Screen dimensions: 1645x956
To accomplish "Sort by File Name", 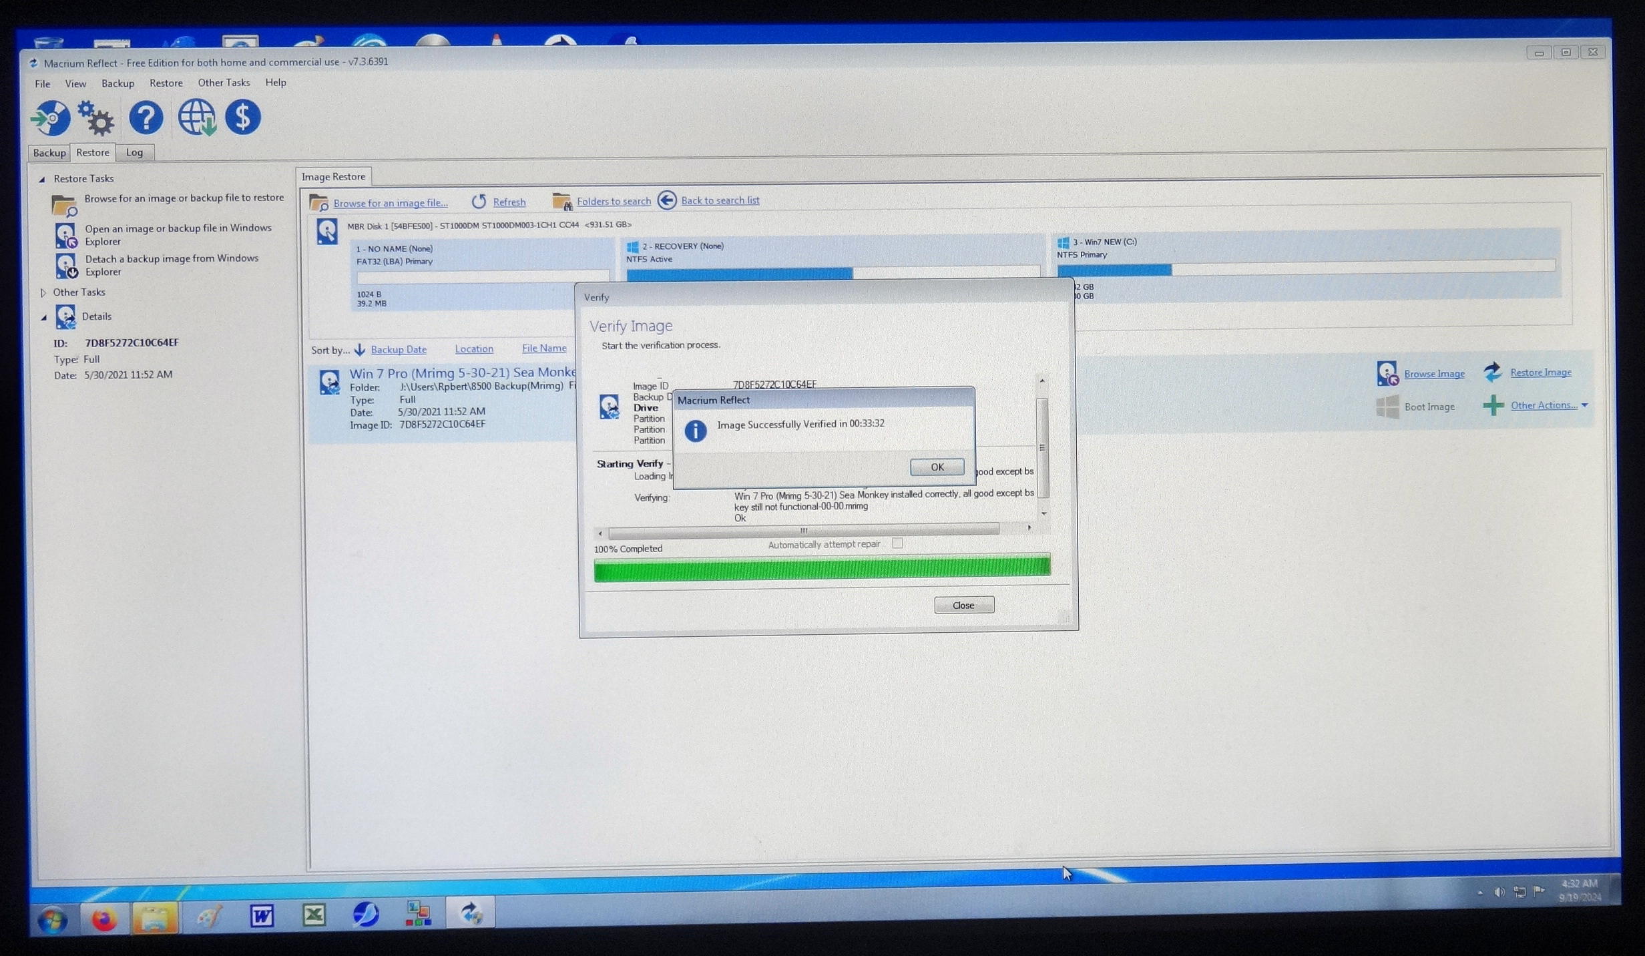I will [543, 348].
